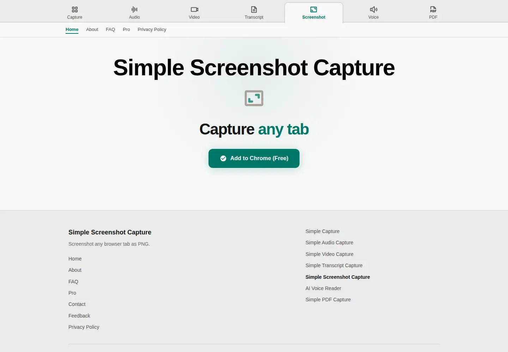Open the Privacy Policy footer link
The width and height of the screenshot is (508, 352).
[x=84, y=327]
